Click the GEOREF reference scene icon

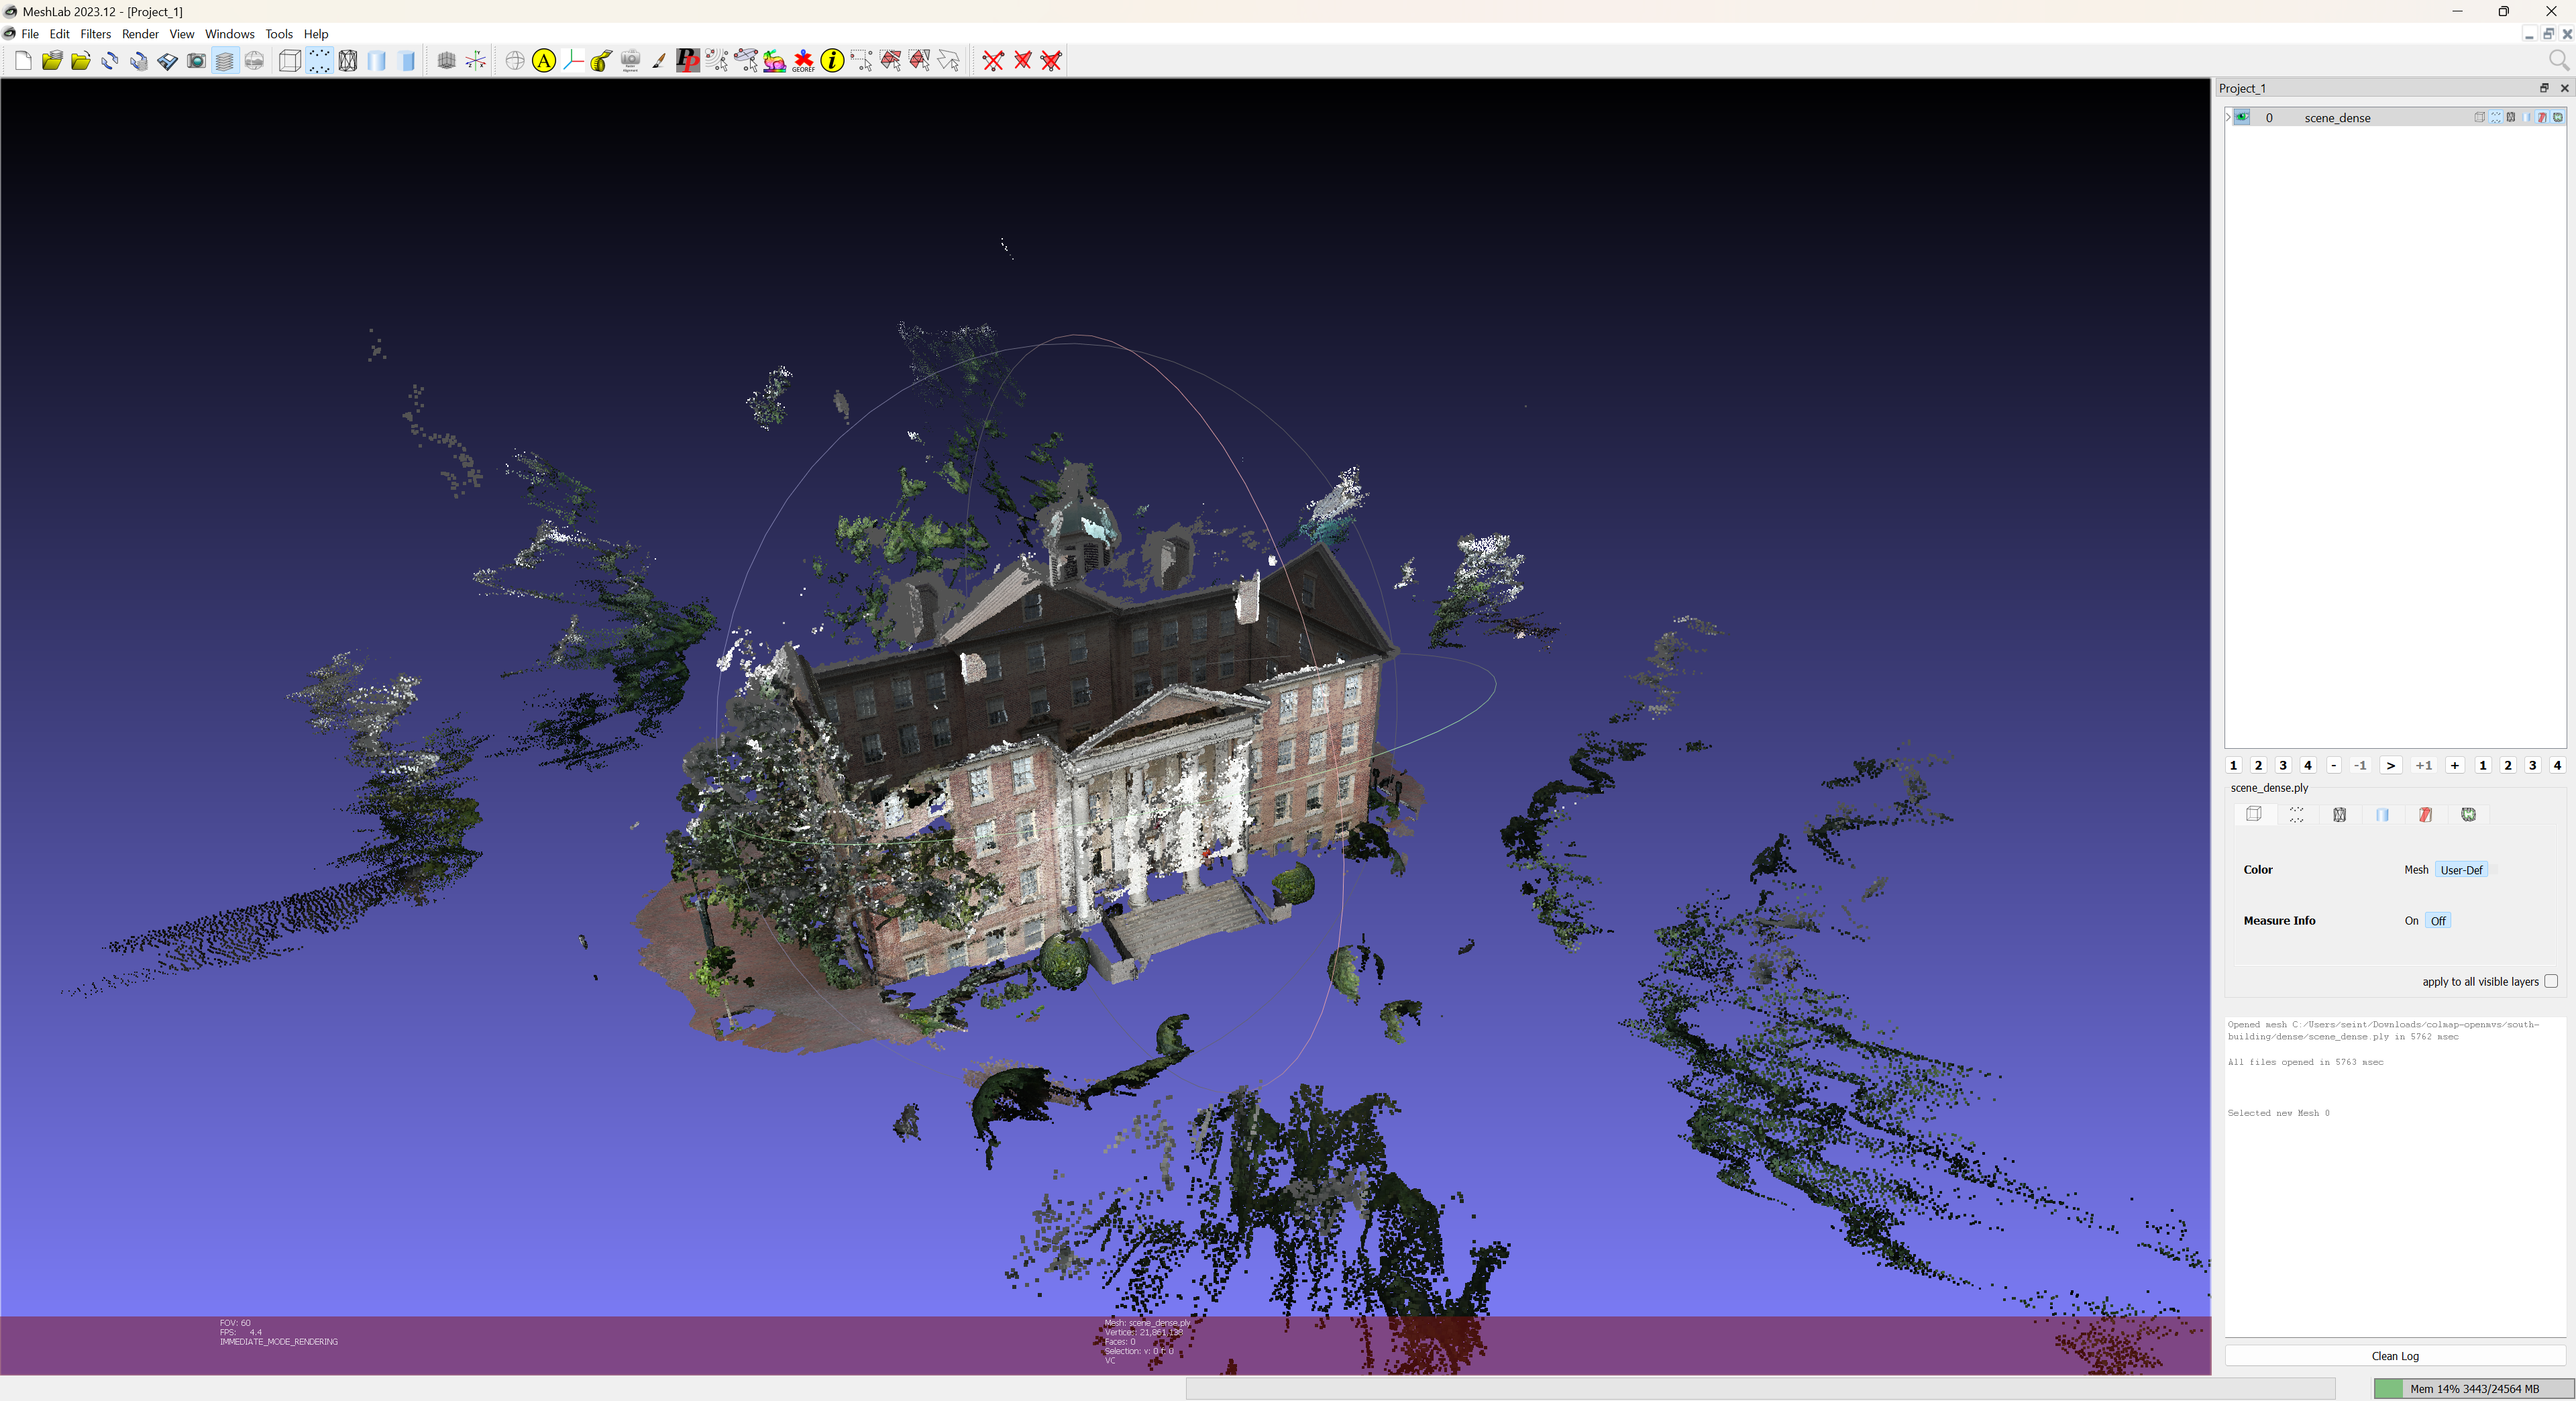coord(803,61)
